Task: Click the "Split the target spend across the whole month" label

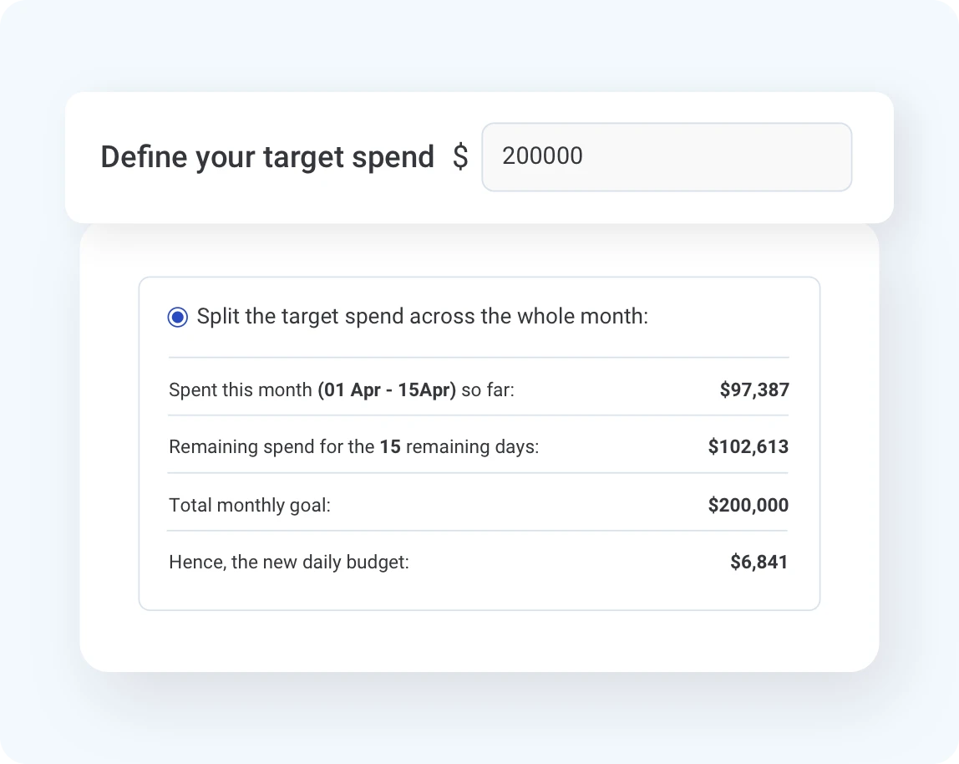Action: pyautogui.click(x=422, y=317)
